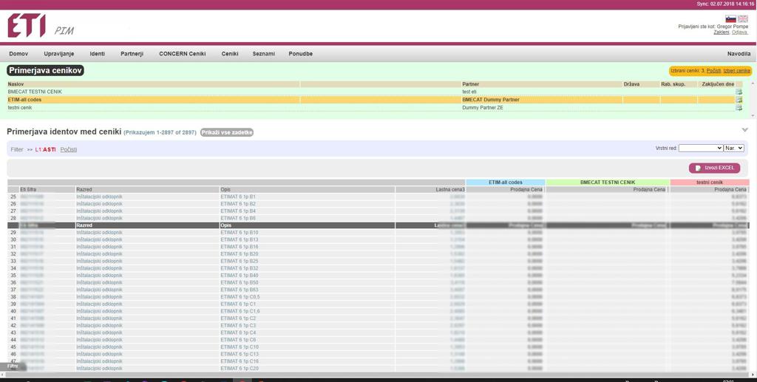Click the BMECAT TESTNI CENIK green column header
Screen dimensions: 757x382
[x=608, y=183]
